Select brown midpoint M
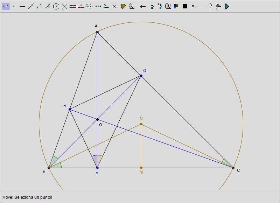The image size is (280, 203). tap(141, 168)
